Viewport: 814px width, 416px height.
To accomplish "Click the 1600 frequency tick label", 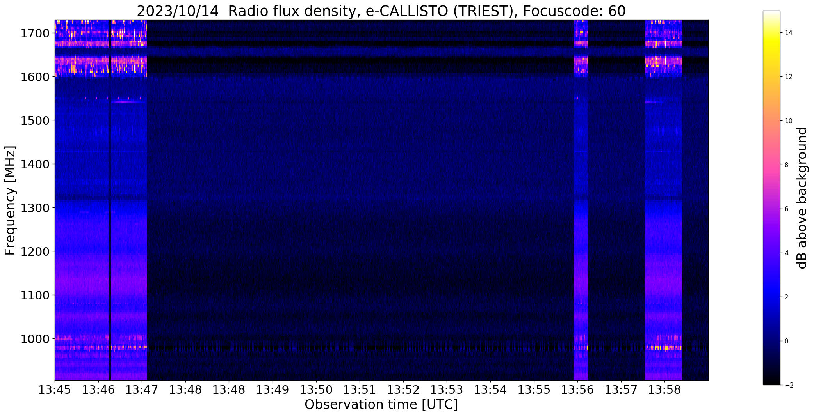I will click(x=35, y=77).
